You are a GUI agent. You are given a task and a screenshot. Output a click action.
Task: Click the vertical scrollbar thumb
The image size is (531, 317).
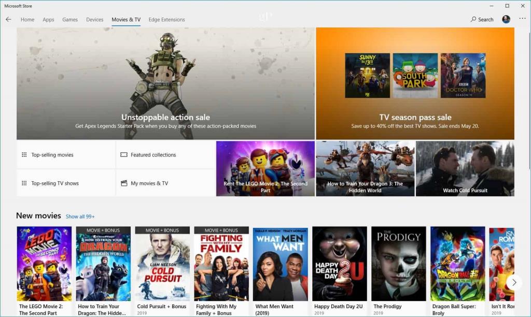[529, 100]
